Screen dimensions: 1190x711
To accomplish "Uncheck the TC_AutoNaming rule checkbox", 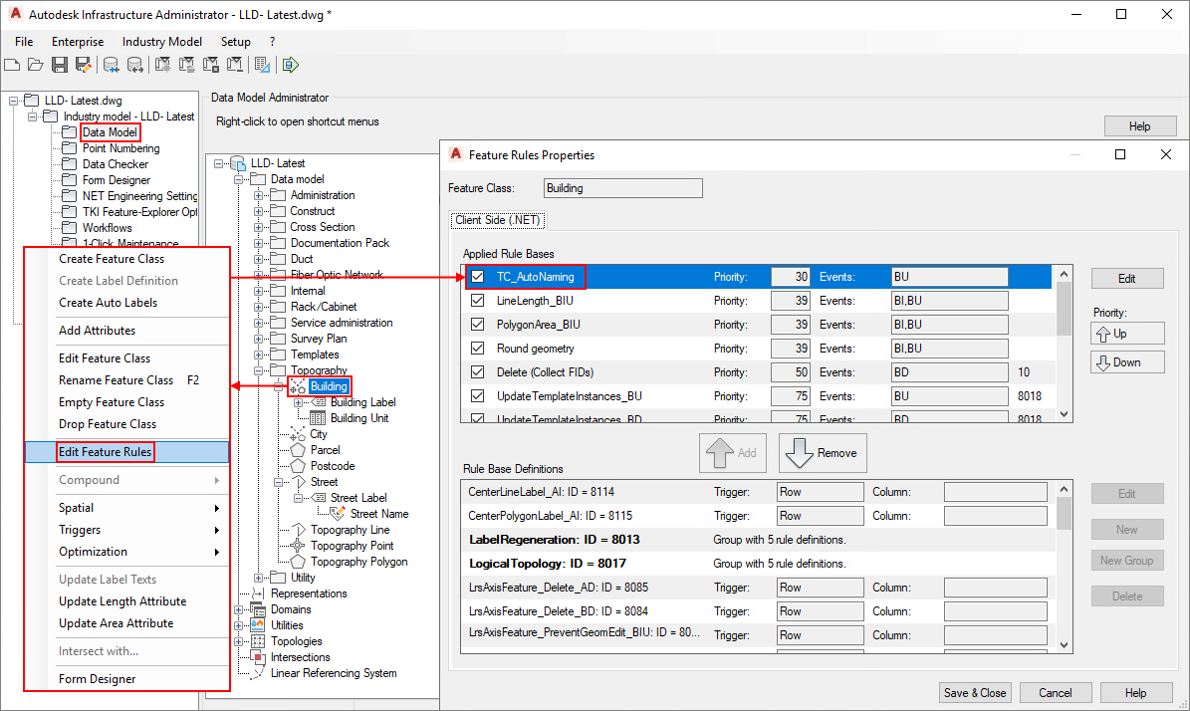I will tap(477, 277).
